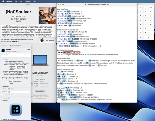
Task: Click the '=113|Base <= 0' error bubble
Action: [x=77, y=46]
